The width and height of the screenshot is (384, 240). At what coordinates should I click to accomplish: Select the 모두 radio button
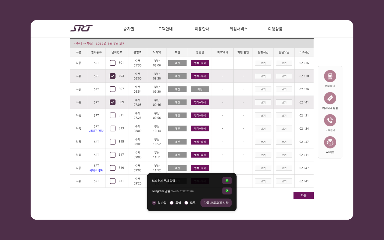[186, 202]
